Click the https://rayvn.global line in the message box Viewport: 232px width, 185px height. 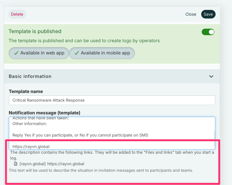(31, 147)
